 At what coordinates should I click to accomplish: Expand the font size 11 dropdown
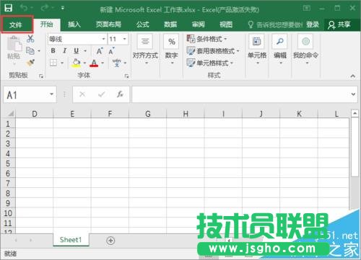click(124, 39)
